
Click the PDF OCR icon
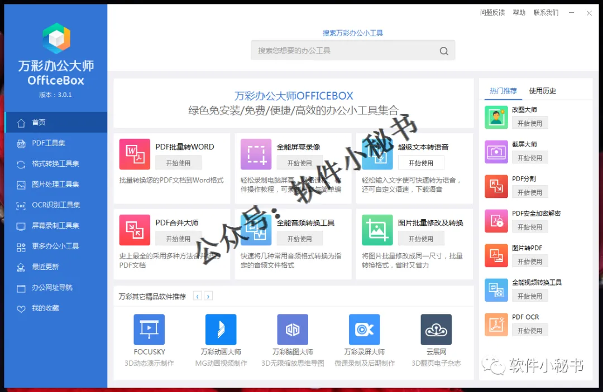point(496,325)
